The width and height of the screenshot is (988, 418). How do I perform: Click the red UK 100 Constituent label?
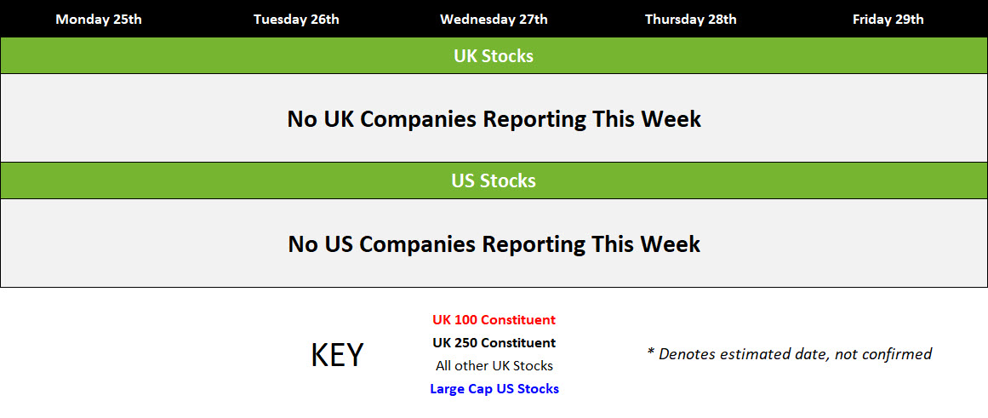[494, 319]
